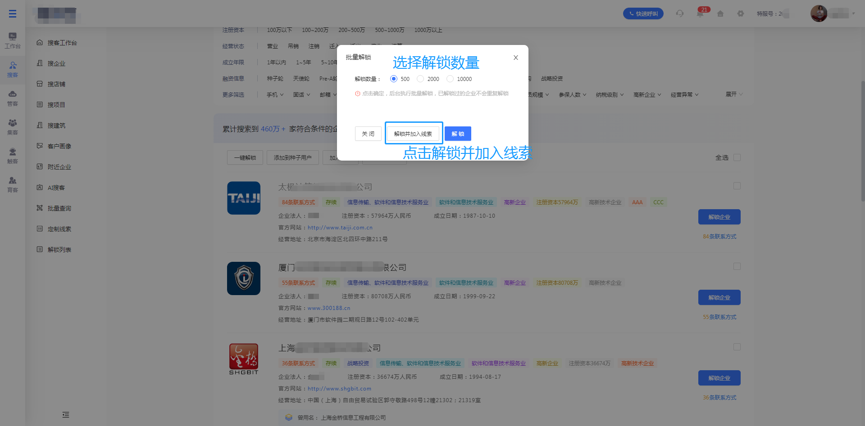
Task: Click the blue shield company logo
Action: (244, 278)
